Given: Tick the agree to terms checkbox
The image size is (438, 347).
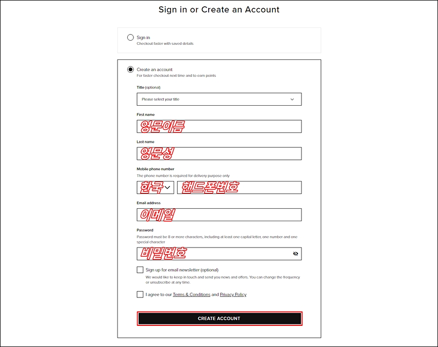Looking at the screenshot, I should (140, 294).
